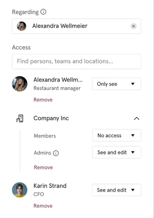Screen dimensions: 154x218
Task: Click the info icon beside Admins
Action: click(56, 153)
